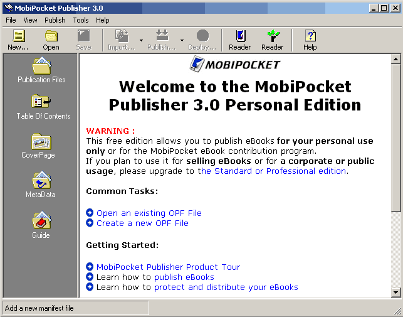Open the View menu
Screen dimensions: 403x317
(30, 20)
